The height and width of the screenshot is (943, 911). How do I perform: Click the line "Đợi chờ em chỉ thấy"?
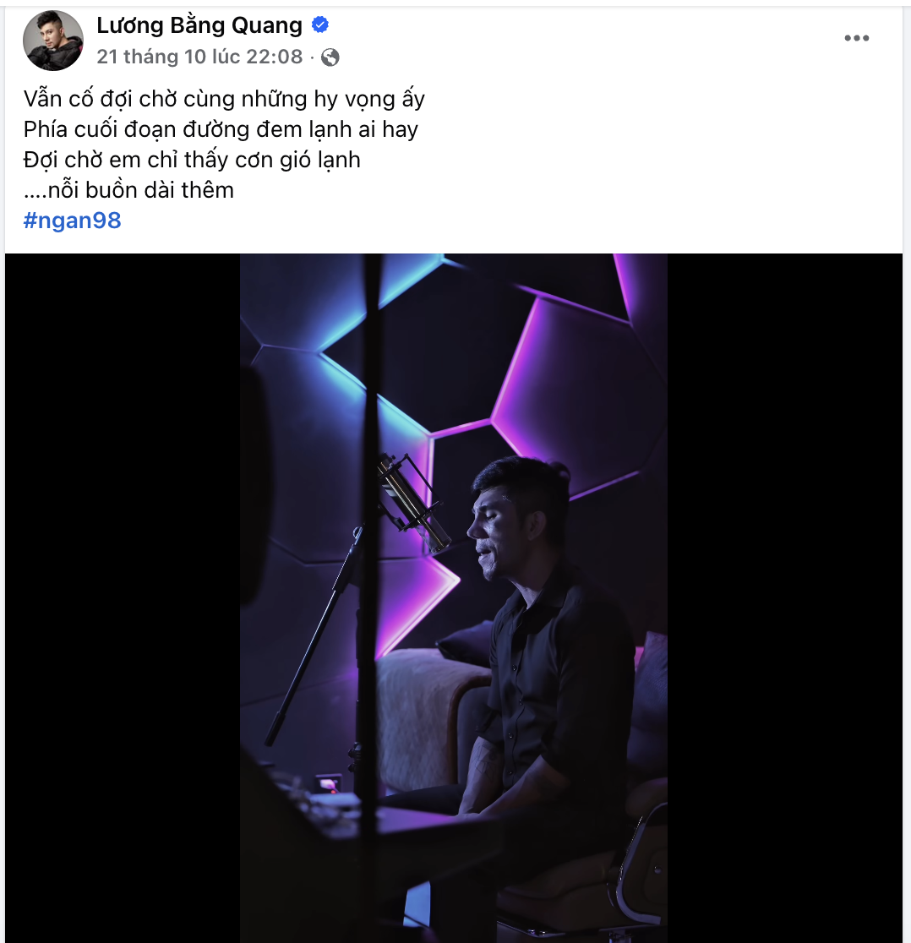coord(192,160)
